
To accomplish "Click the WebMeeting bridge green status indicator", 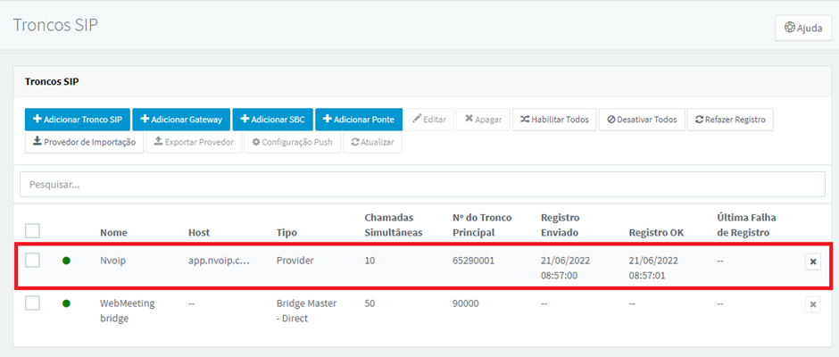I will [66, 303].
